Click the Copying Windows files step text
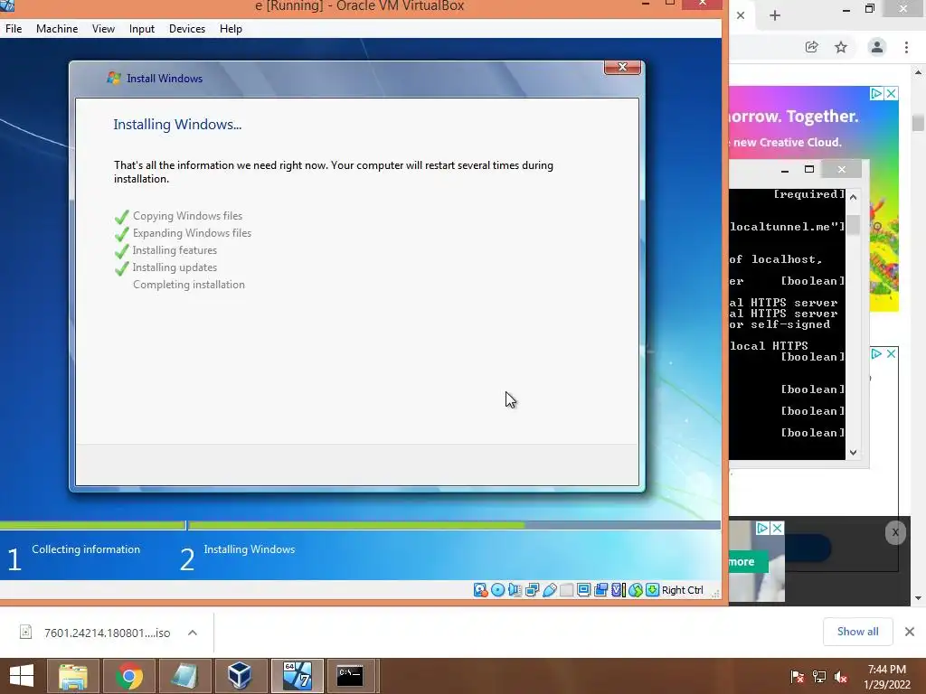The width and height of the screenshot is (926, 694). 188,216
